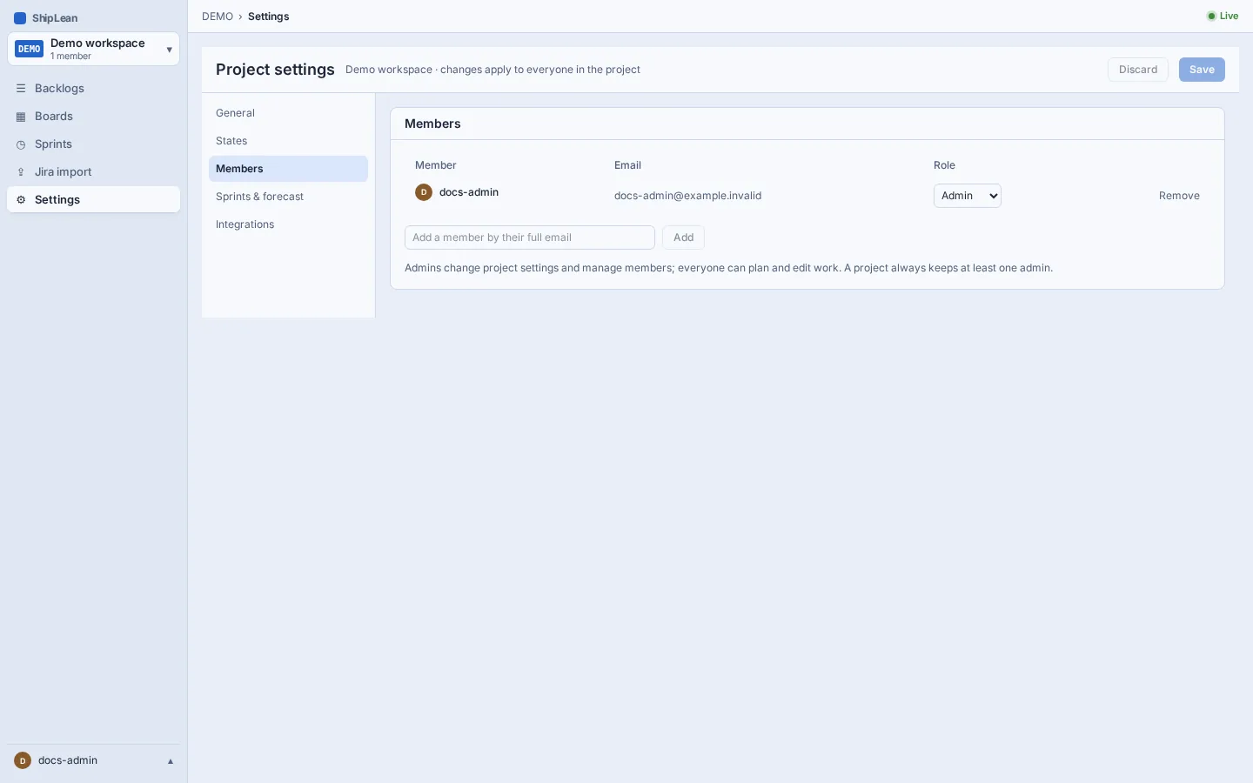Open Jira import in the sidebar
Viewport: 1253px width, 783px height.
[93, 172]
